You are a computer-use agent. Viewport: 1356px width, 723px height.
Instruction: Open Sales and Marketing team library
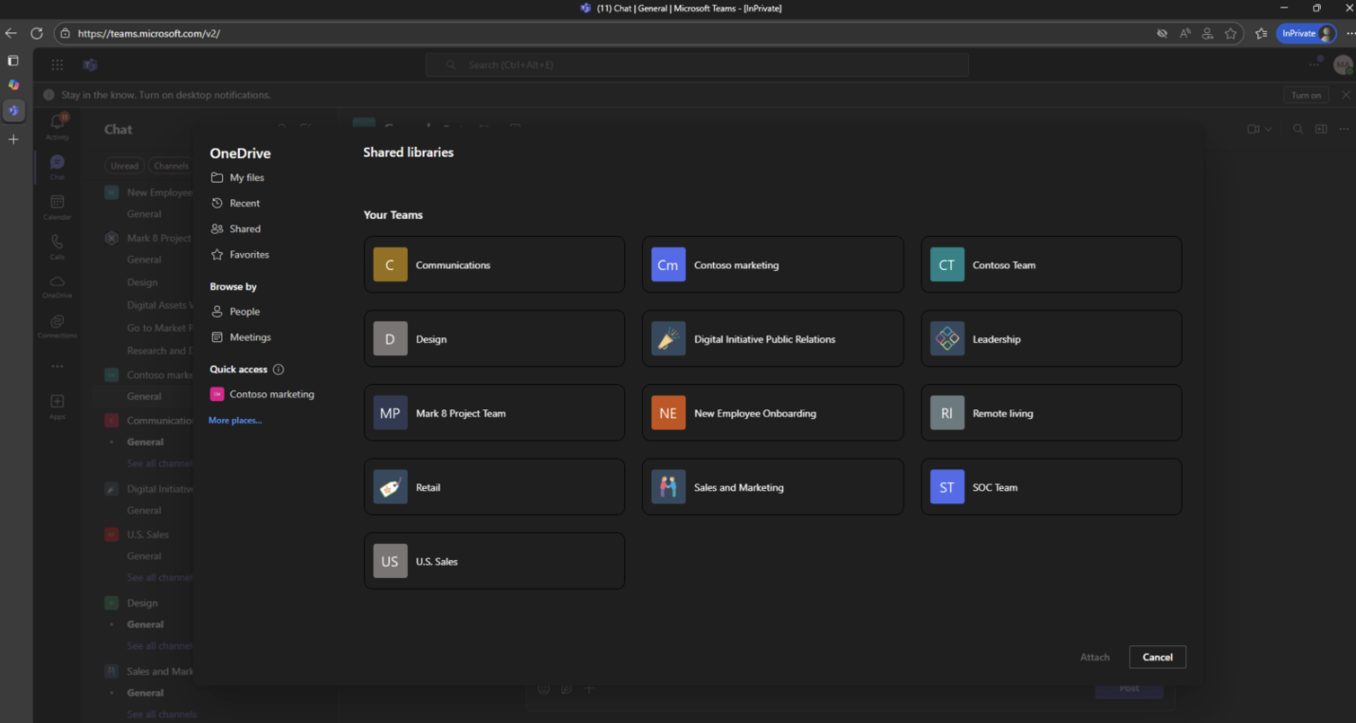coord(773,487)
